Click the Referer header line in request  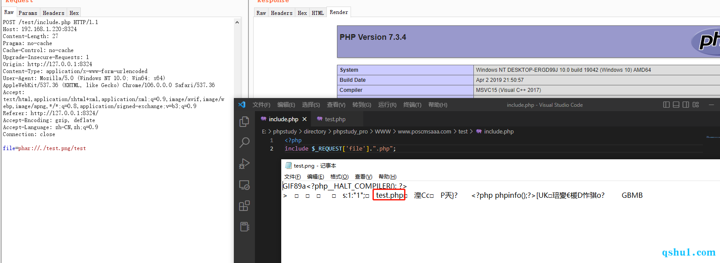tap(50, 113)
